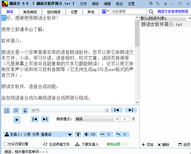Open the 格式 menu
The width and height of the screenshot is (191, 154).
click(x=119, y=4)
